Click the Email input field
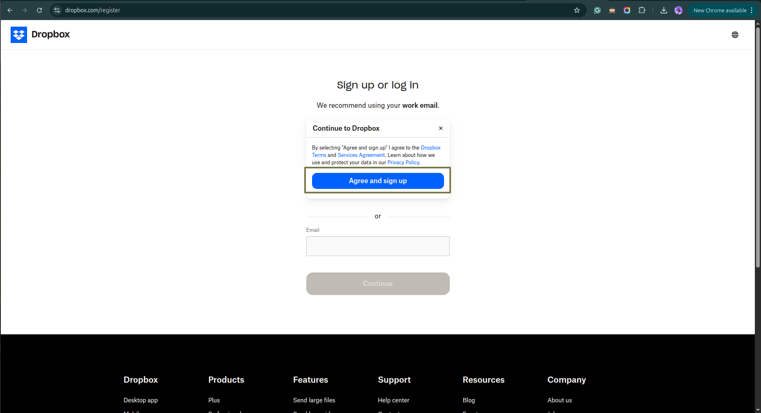The height and width of the screenshot is (413, 761). click(378, 246)
